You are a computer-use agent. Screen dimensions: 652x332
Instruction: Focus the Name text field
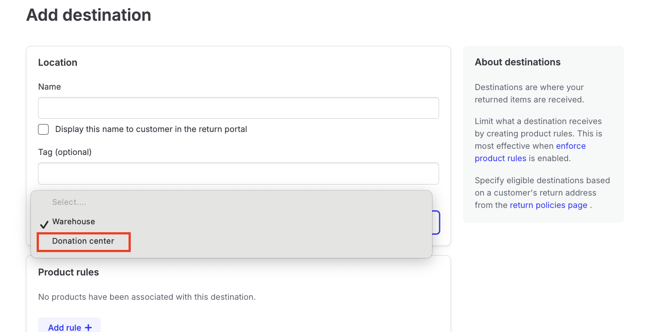238,108
